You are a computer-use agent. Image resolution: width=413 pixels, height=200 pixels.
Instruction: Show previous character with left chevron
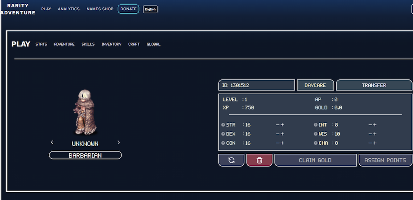point(52,142)
